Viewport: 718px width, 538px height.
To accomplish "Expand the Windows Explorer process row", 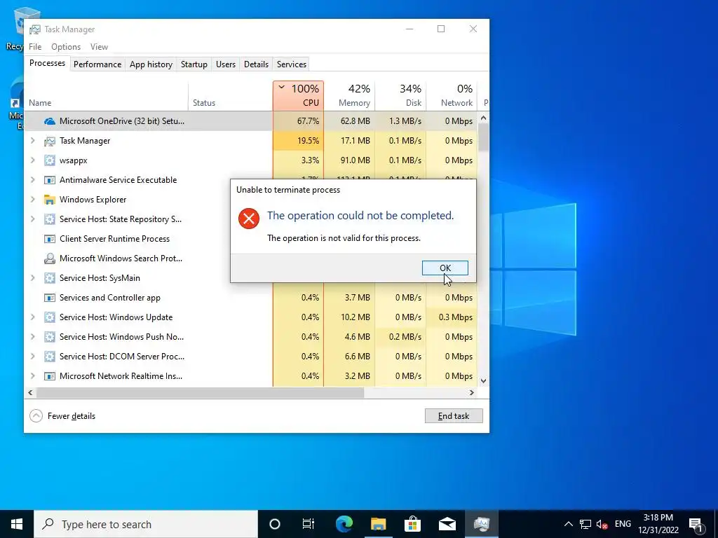I will tap(32, 200).
